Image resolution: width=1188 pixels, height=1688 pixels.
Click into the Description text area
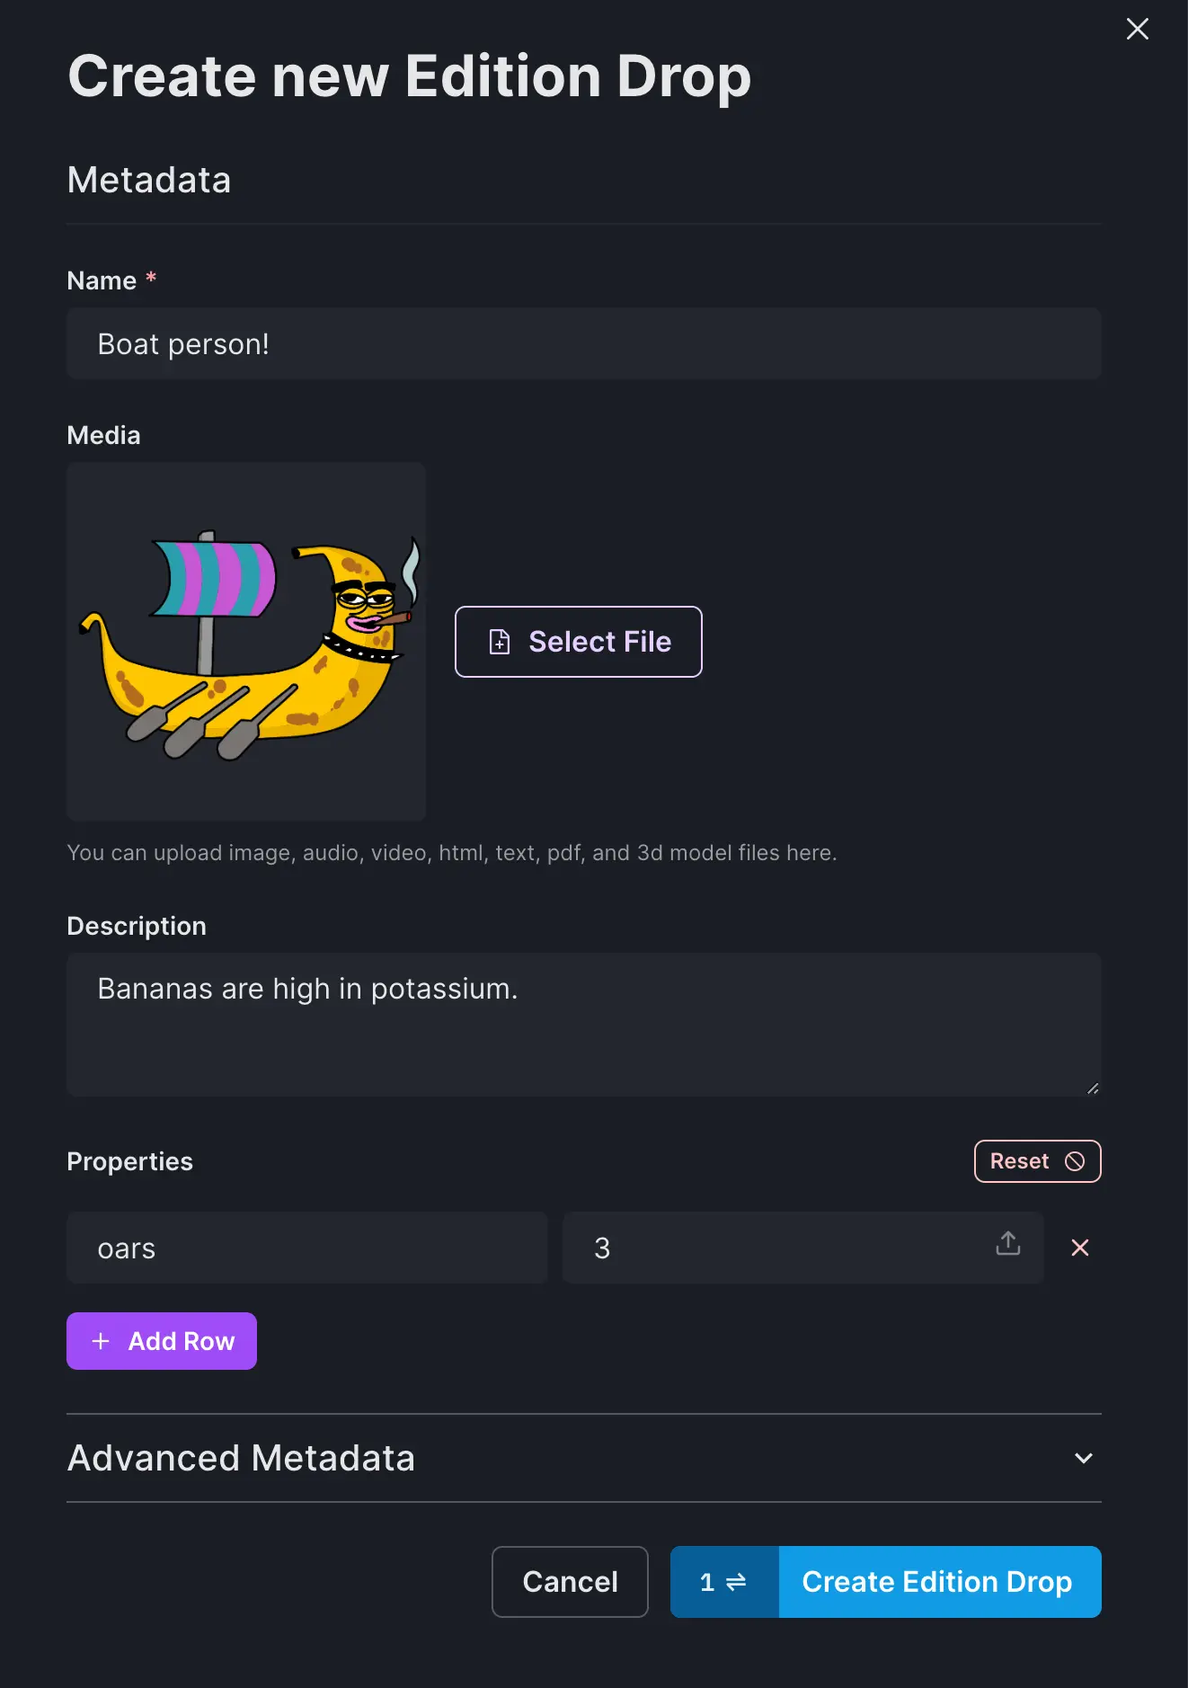(584, 1025)
